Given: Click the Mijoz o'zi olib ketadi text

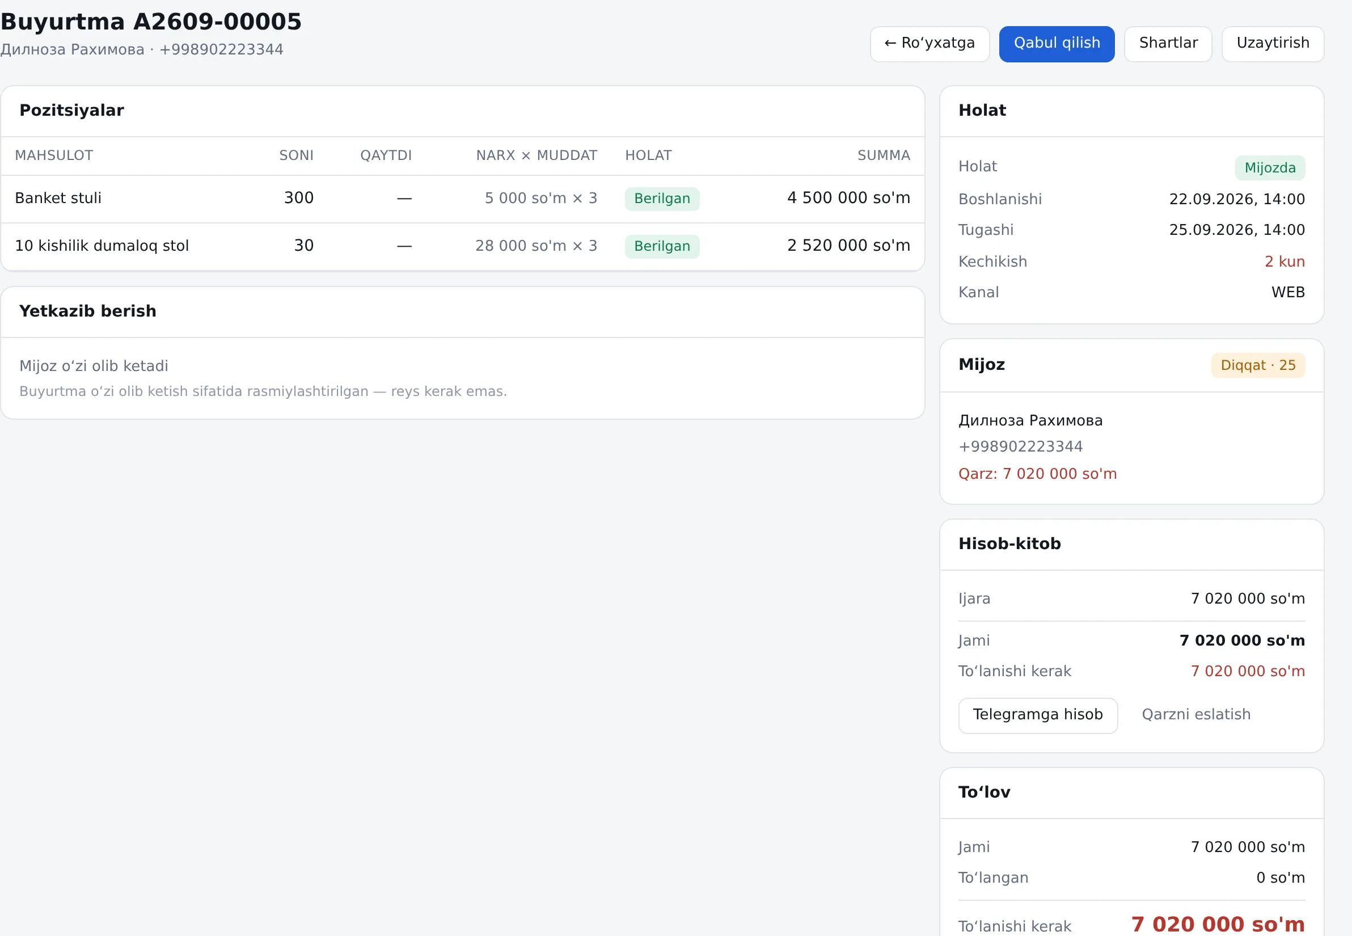Looking at the screenshot, I should [94, 366].
